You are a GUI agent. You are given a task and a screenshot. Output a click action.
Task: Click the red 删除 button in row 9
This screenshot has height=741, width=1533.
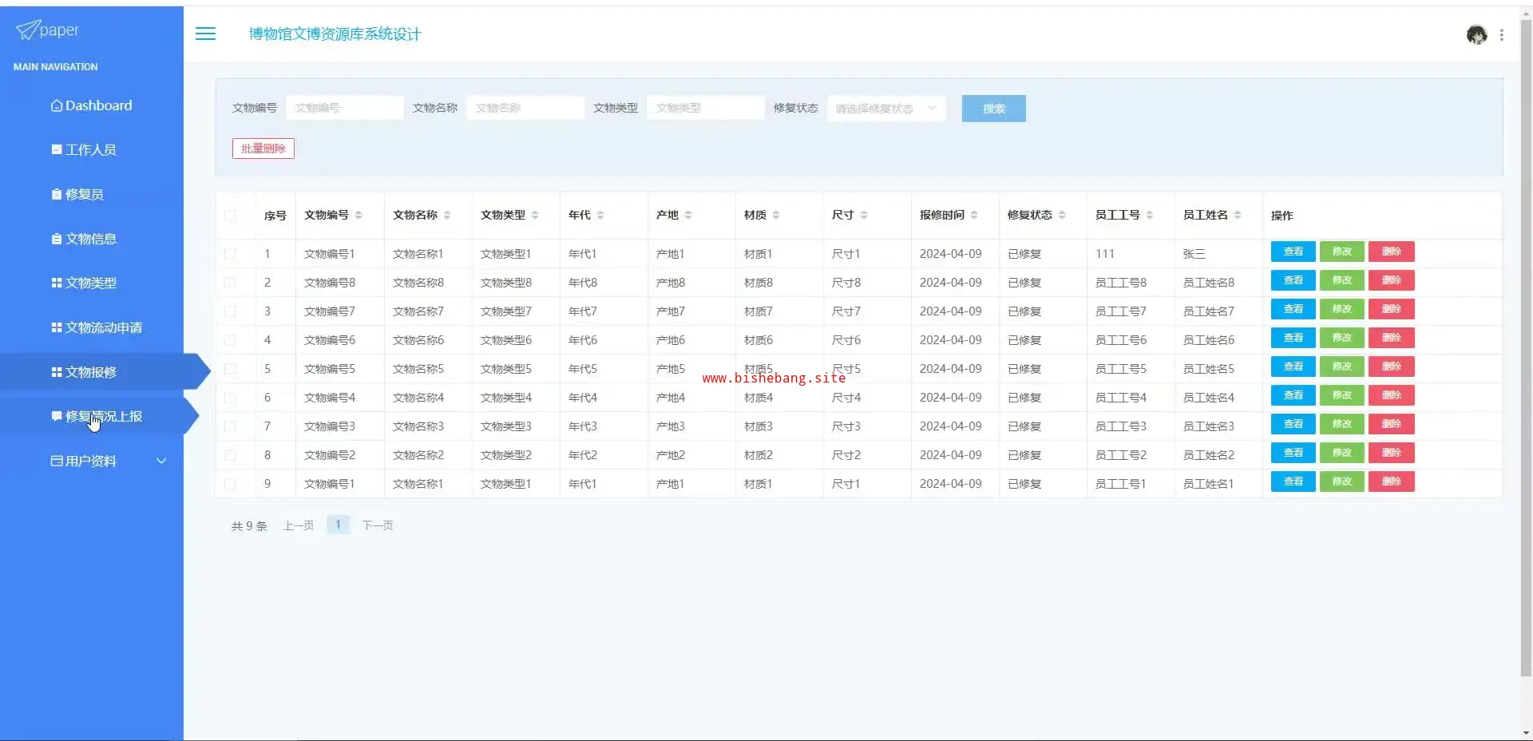tap(1391, 481)
